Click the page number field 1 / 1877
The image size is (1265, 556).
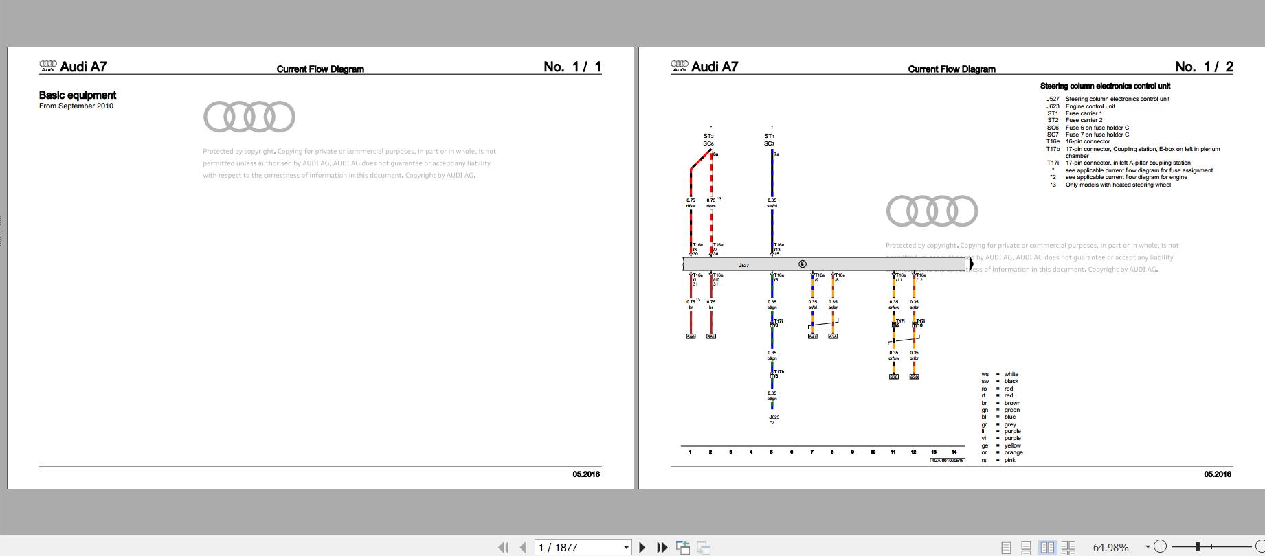(x=579, y=547)
